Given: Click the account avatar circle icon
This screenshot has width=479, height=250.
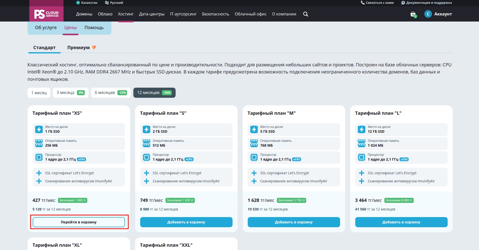Looking at the screenshot, I should coord(428,14).
